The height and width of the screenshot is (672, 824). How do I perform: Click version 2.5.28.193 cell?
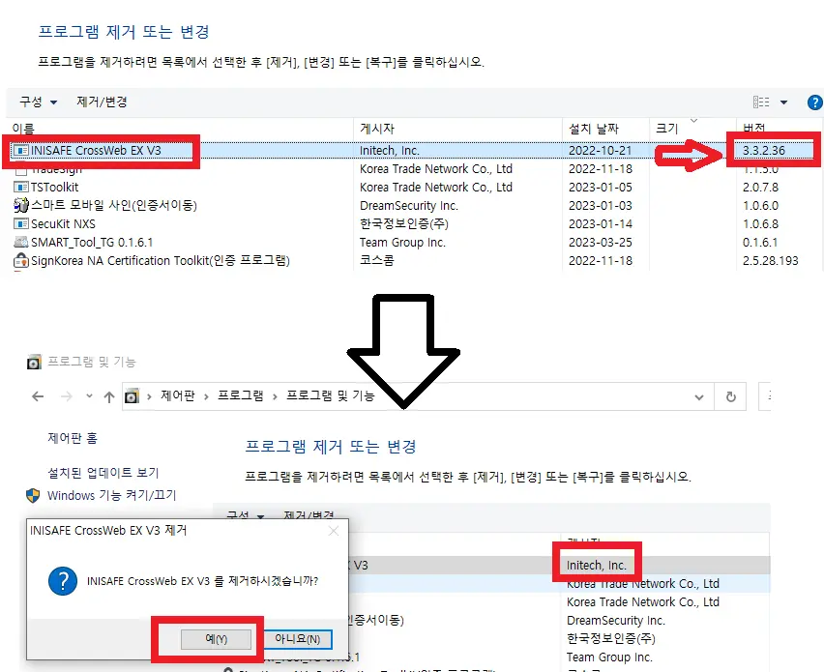pyautogui.click(x=771, y=261)
